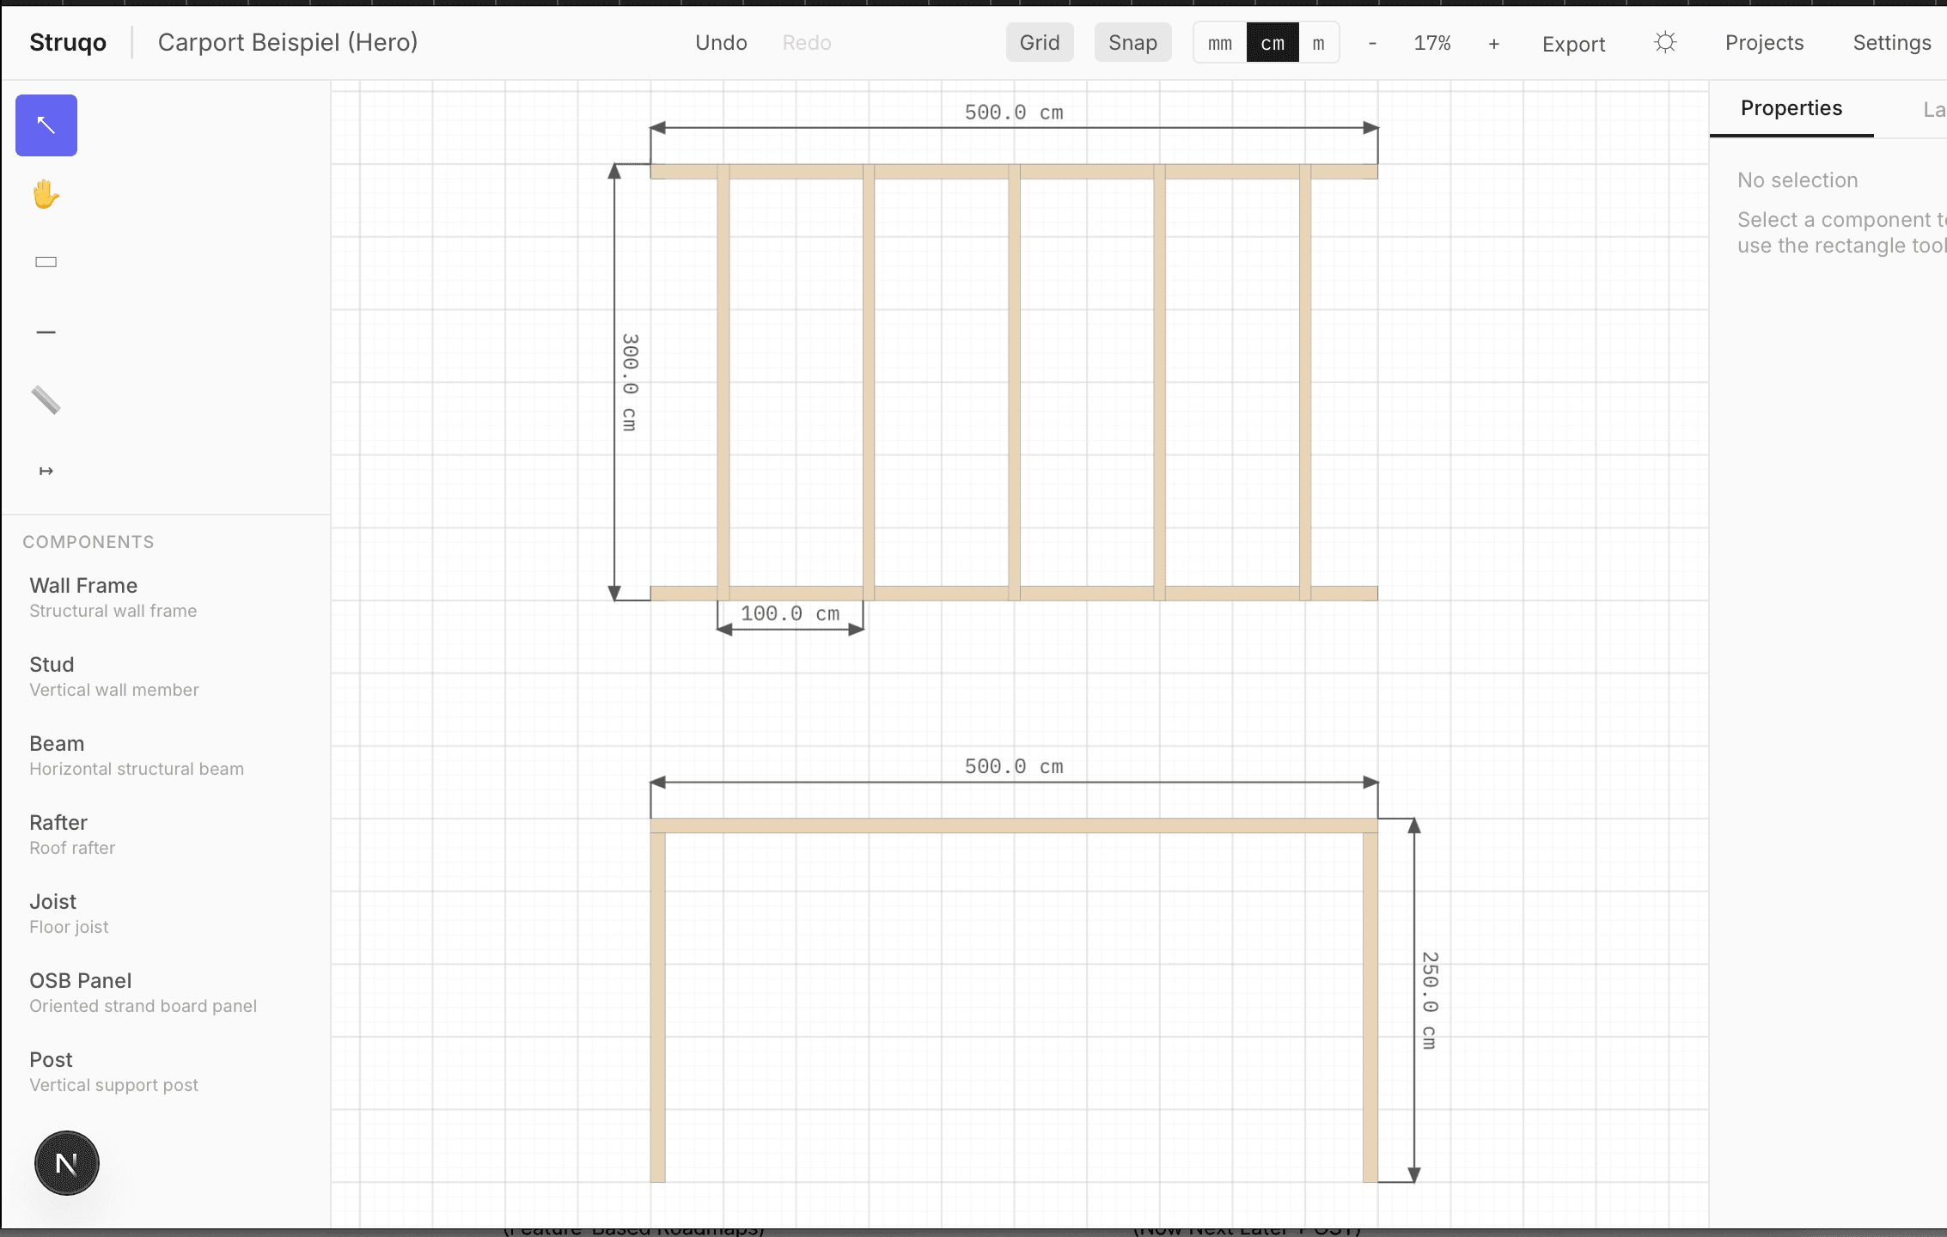The image size is (1947, 1237).
Task: Zoom in with plus button
Action: pyautogui.click(x=1493, y=43)
